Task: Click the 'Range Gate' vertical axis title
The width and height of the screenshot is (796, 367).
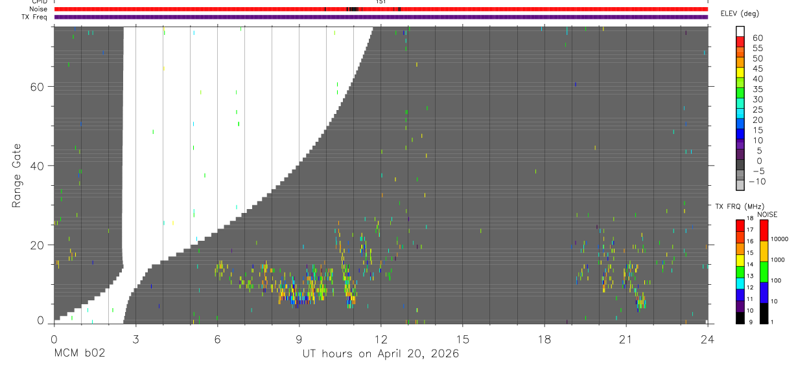Action: pyautogui.click(x=17, y=176)
